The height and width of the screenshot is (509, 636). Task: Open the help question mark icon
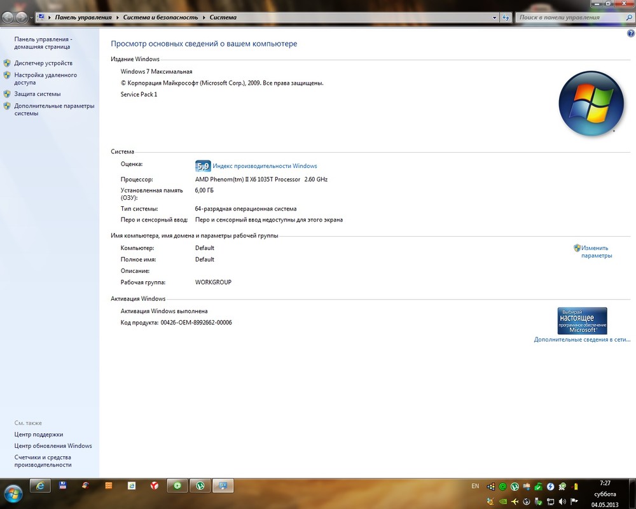click(x=631, y=34)
